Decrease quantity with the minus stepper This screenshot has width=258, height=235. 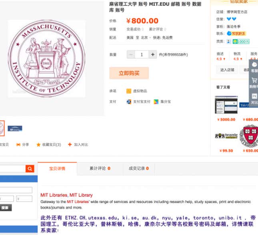[x=131, y=55]
